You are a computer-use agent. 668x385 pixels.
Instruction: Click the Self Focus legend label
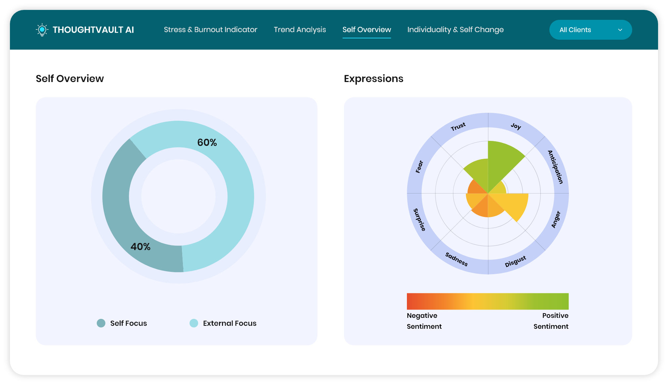click(129, 323)
